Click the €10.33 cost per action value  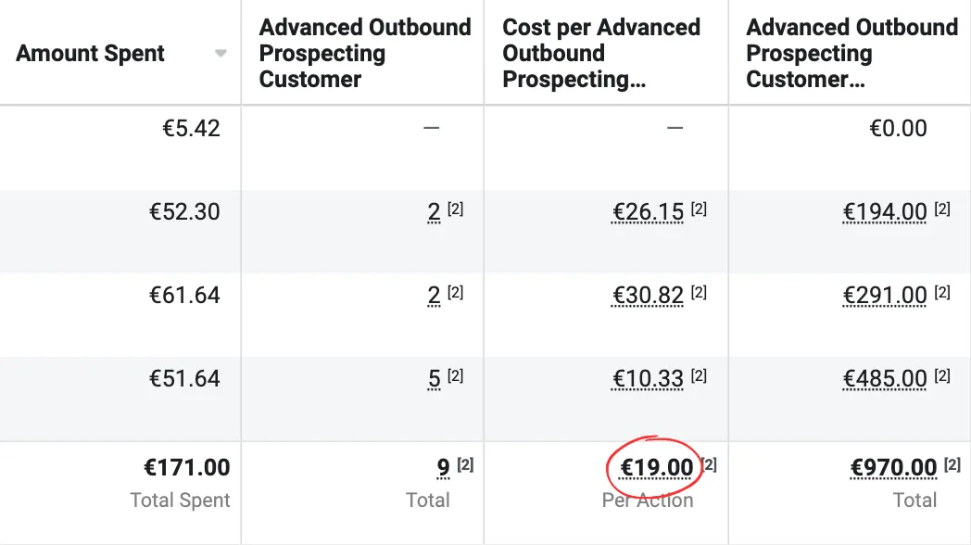tap(648, 379)
